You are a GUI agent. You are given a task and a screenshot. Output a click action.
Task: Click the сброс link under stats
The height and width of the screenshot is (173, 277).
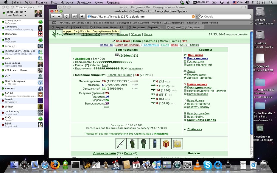pos(107,106)
